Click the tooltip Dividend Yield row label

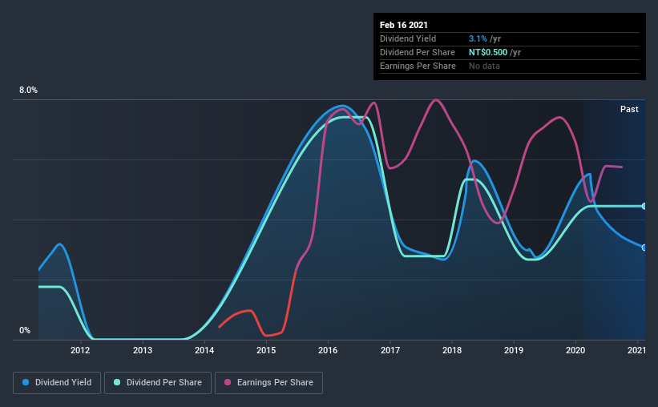(408, 38)
